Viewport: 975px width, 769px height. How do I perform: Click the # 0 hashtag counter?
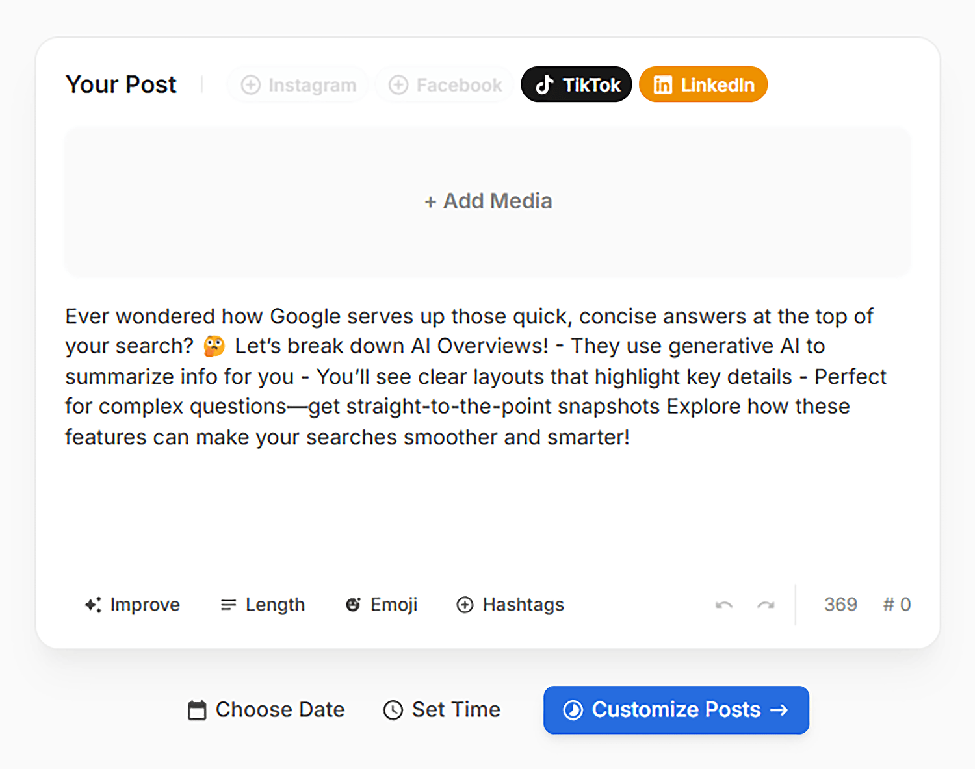tap(897, 605)
